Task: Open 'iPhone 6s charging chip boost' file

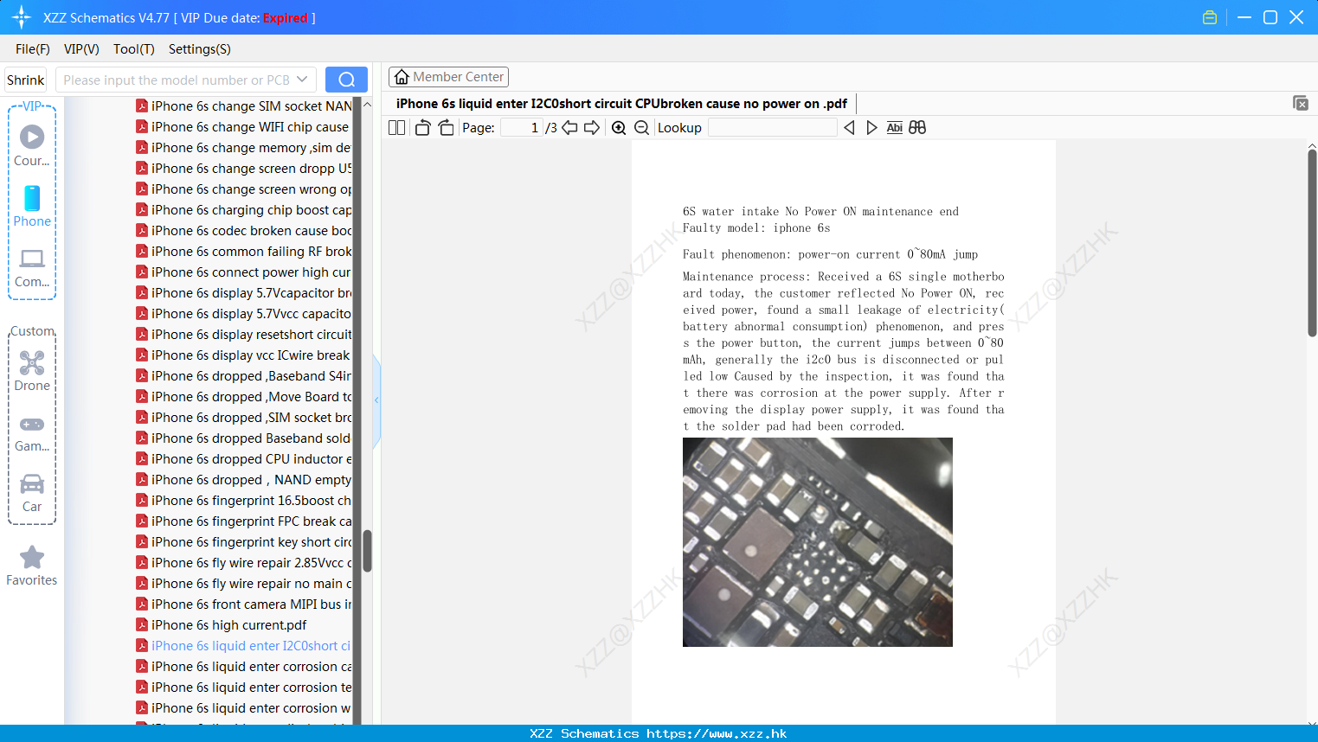Action: 244,210
